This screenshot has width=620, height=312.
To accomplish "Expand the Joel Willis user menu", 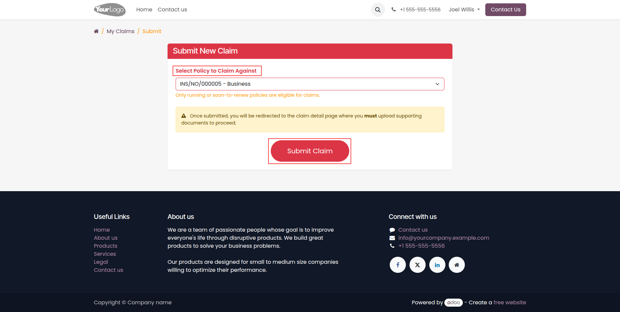I will pos(464,10).
